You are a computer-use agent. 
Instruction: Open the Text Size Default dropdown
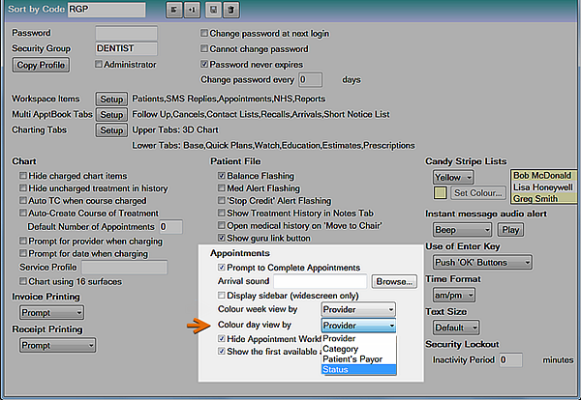click(x=456, y=328)
